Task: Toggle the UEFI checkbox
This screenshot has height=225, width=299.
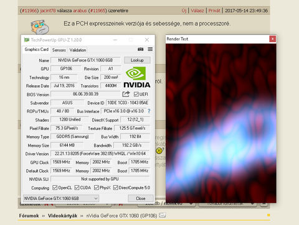Action: [136, 94]
